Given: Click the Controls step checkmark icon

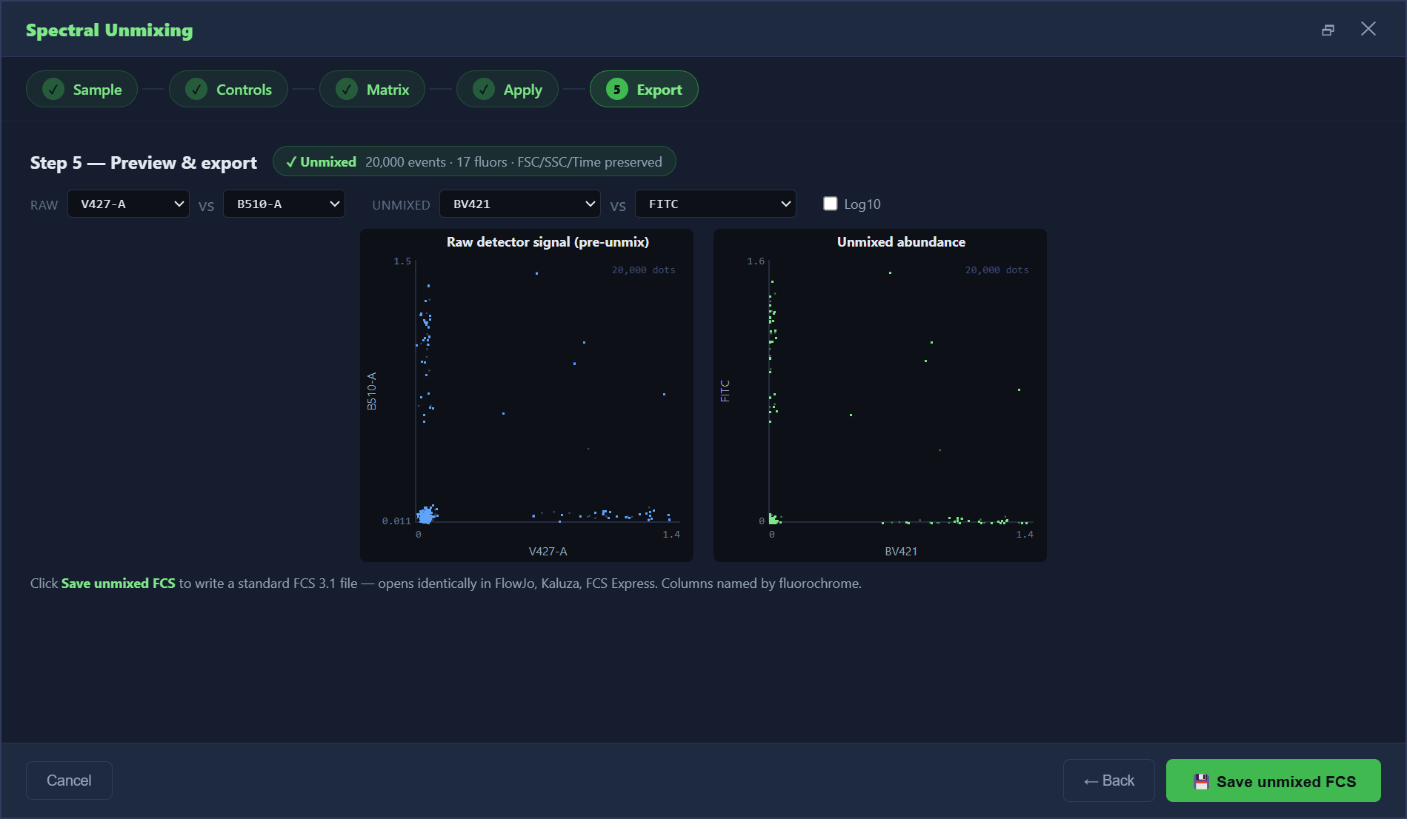Looking at the screenshot, I should coord(196,90).
